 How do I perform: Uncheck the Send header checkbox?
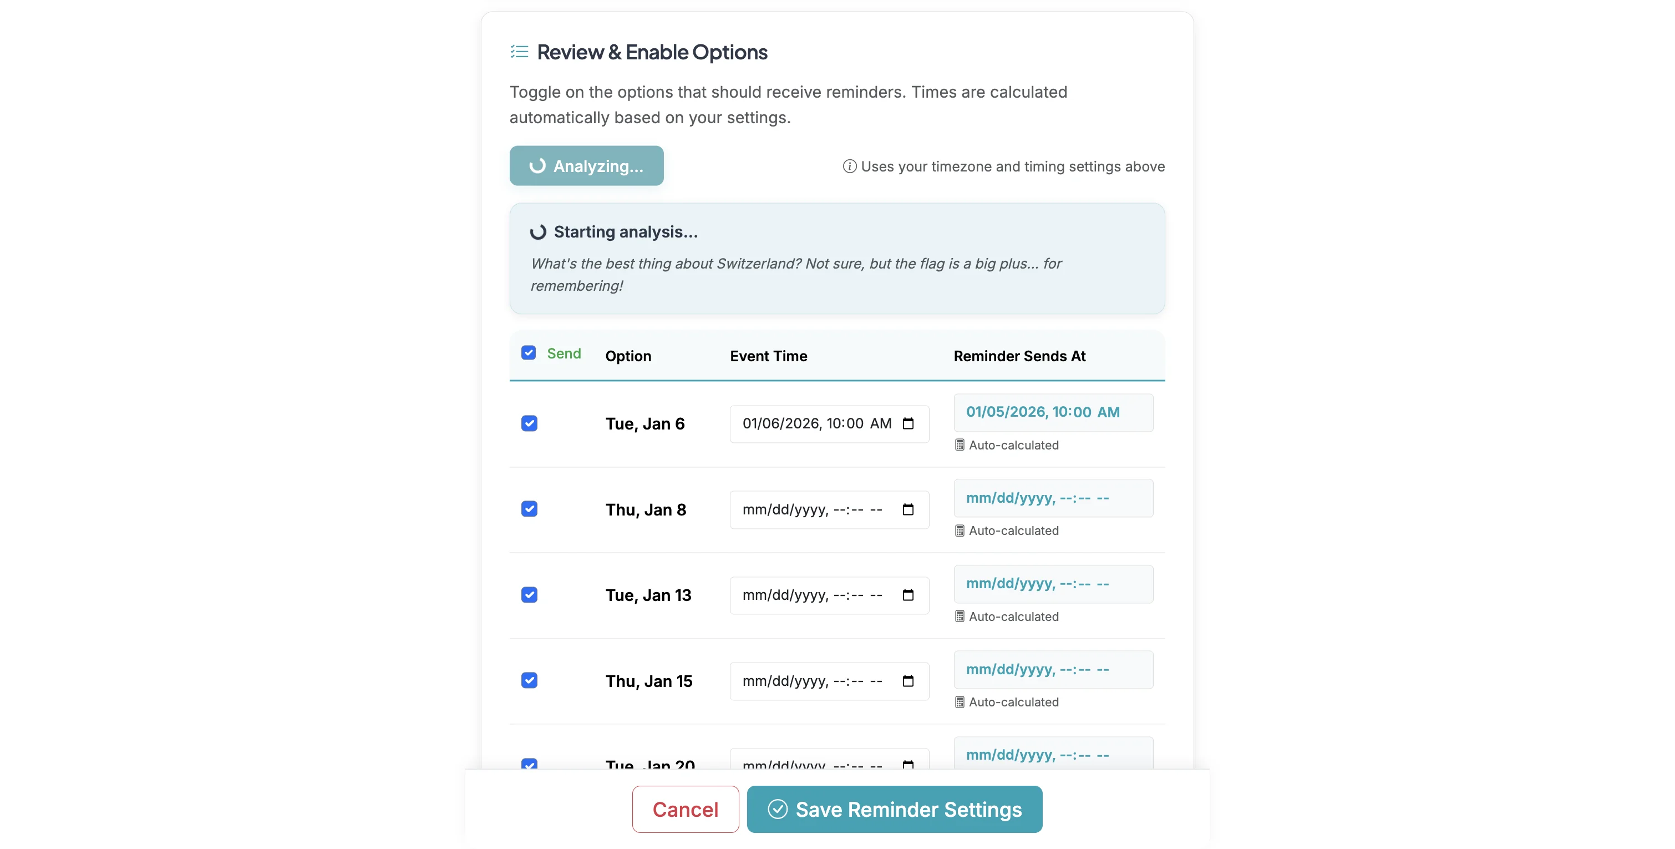529,352
